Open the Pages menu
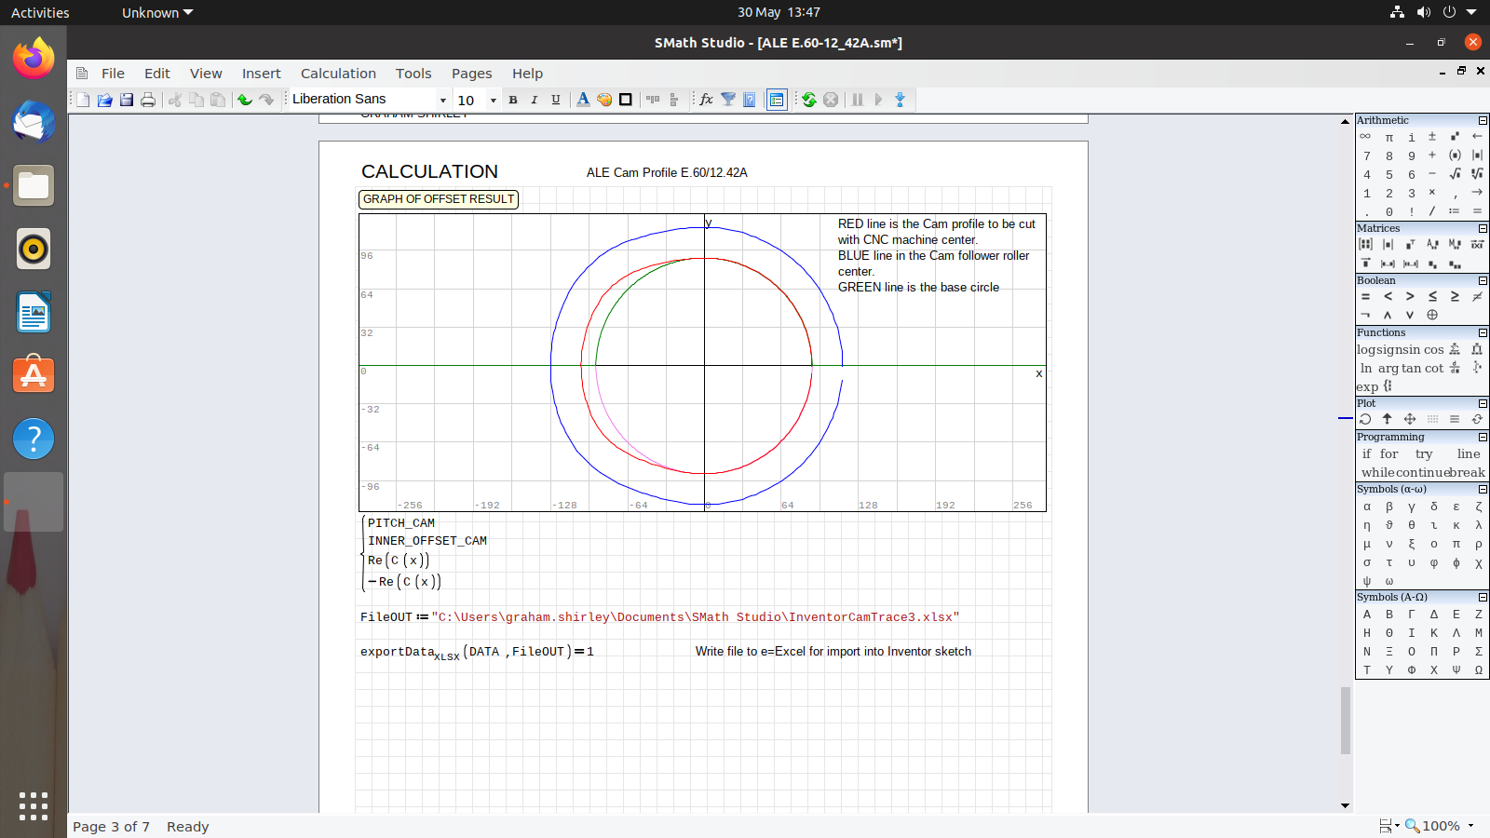The width and height of the screenshot is (1490, 838). [x=471, y=74]
